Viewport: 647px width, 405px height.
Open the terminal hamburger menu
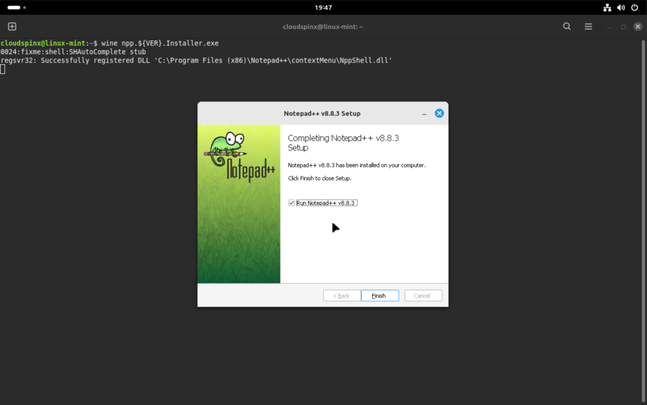tap(588, 26)
